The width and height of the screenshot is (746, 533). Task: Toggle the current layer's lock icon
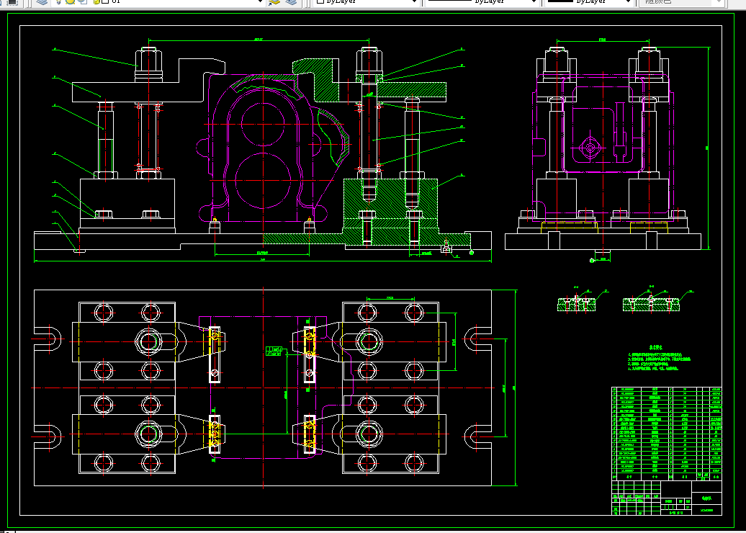[97, 2]
